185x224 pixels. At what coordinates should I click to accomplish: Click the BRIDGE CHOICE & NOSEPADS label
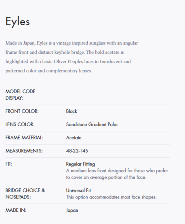coord(25,194)
